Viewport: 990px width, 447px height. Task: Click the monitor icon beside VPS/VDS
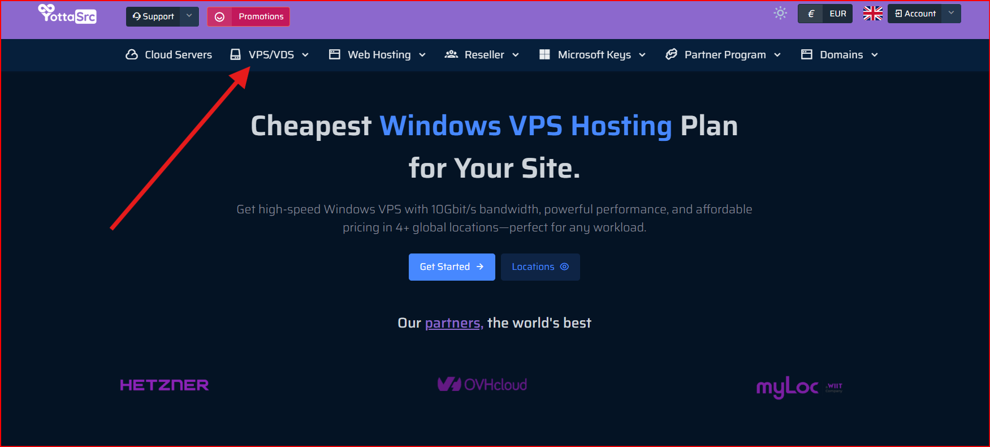(x=235, y=54)
